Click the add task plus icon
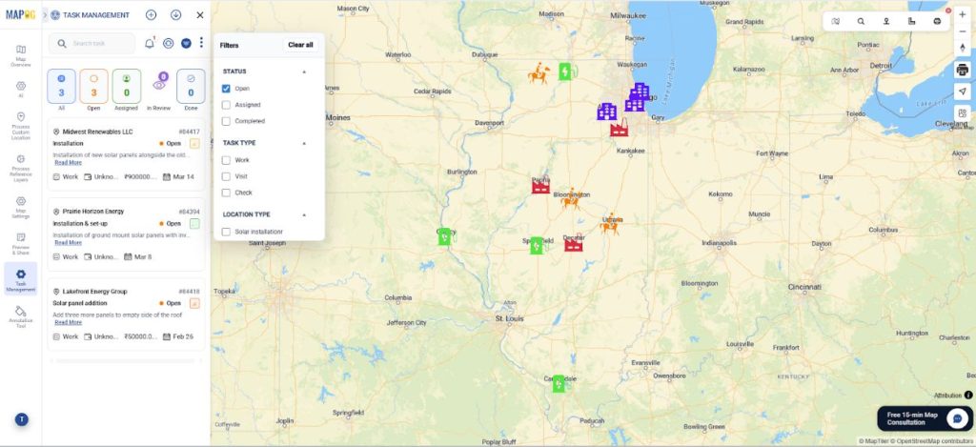 click(x=151, y=15)
